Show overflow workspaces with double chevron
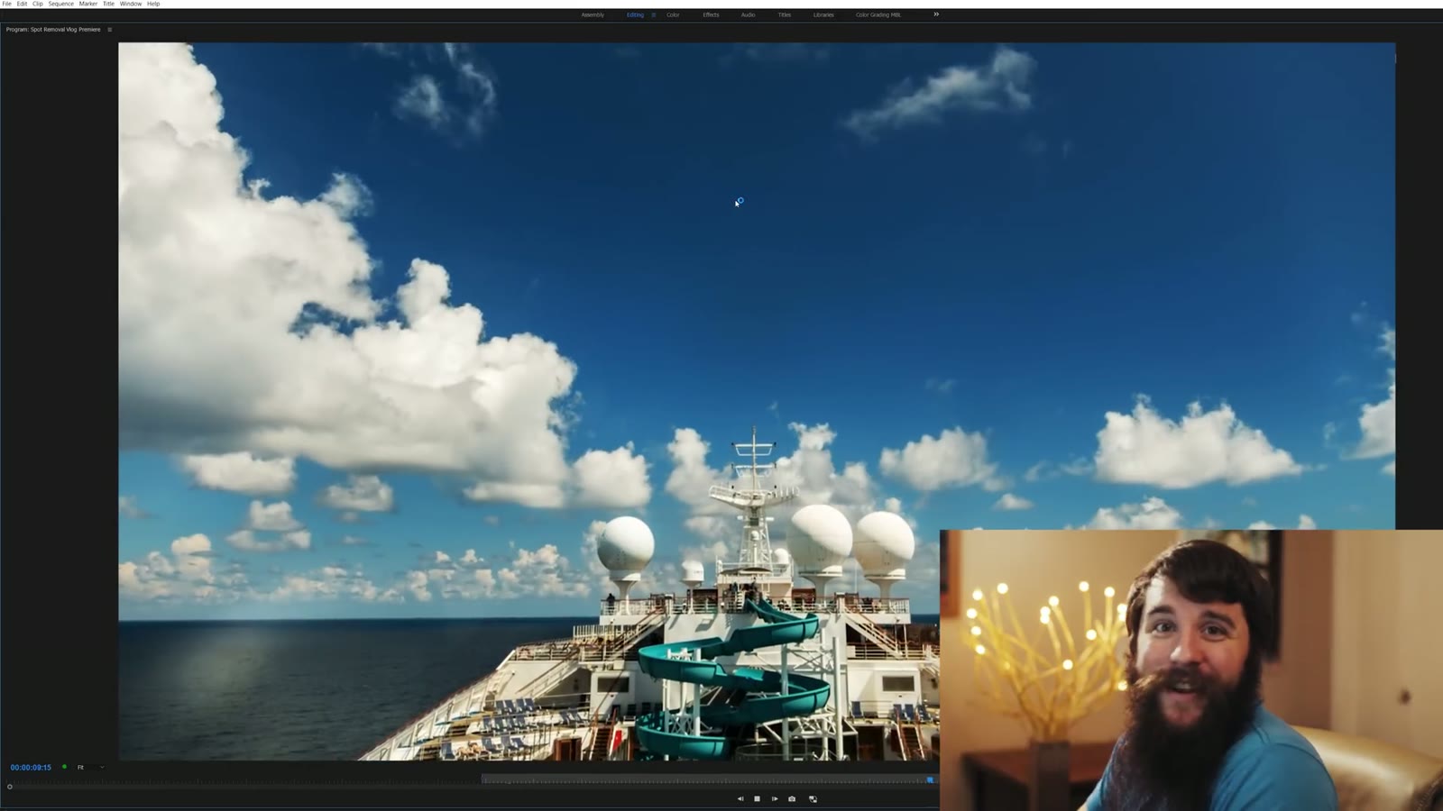 click(x=936, y=14)
